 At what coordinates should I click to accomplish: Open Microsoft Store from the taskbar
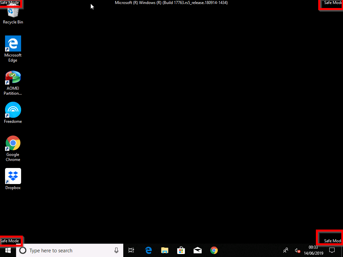coord(181,250)
